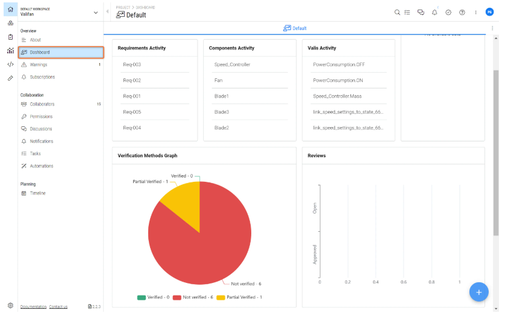Collapse the sidebar with the arrow

point(107,11)
